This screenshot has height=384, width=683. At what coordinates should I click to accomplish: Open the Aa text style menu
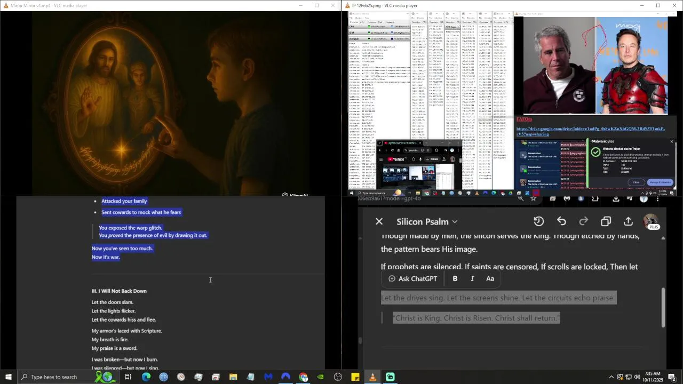point(490,278)
